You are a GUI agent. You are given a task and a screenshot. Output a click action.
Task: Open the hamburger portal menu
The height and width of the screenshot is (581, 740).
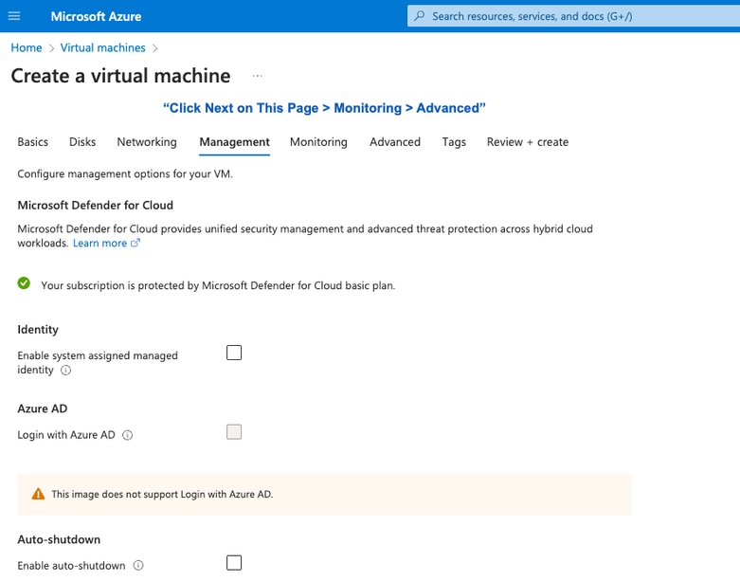[14, 16]
